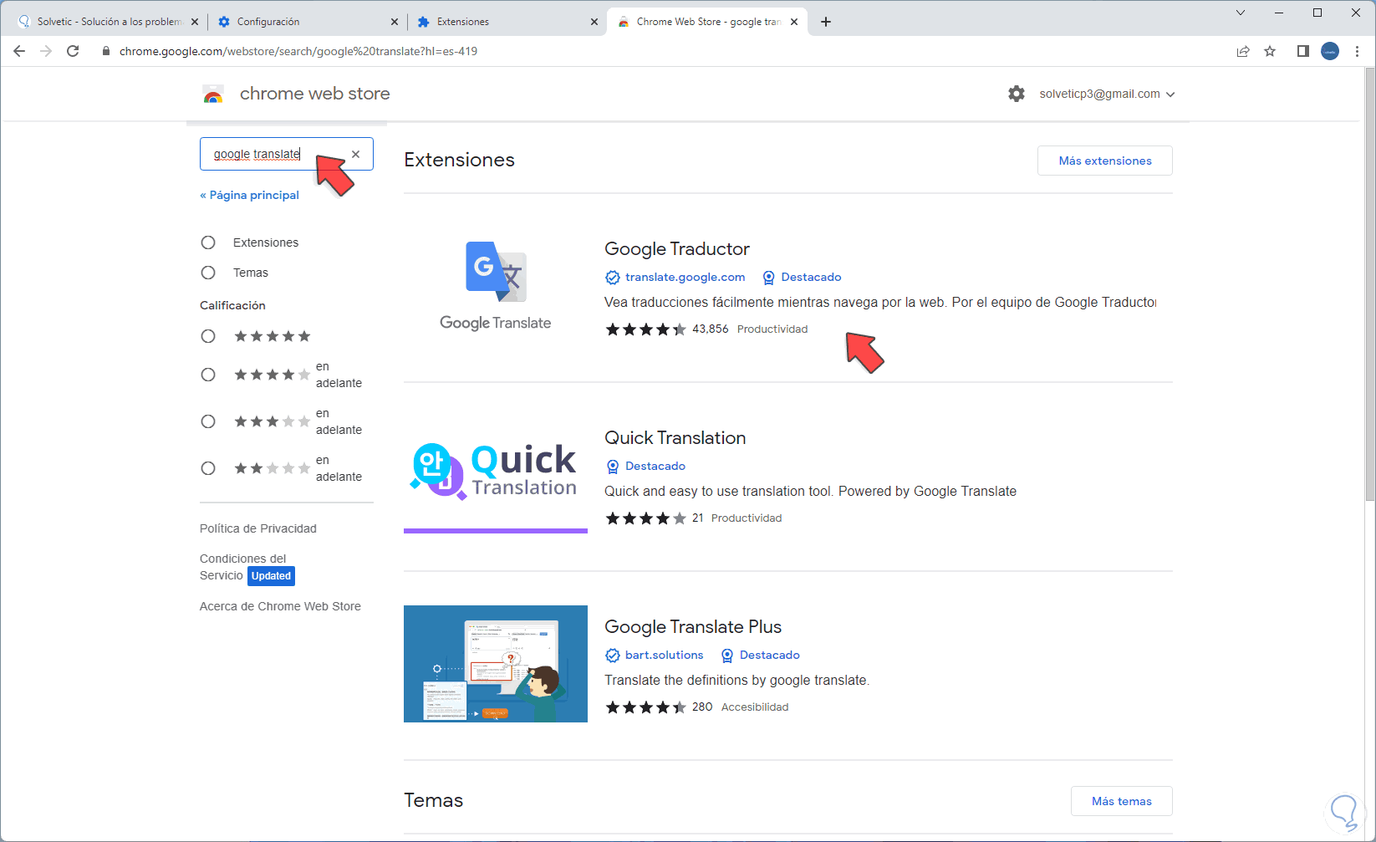This screenshot has width=1376, height=842.
Task: Click the Google Traductor star rating
Action: [645, 329]
